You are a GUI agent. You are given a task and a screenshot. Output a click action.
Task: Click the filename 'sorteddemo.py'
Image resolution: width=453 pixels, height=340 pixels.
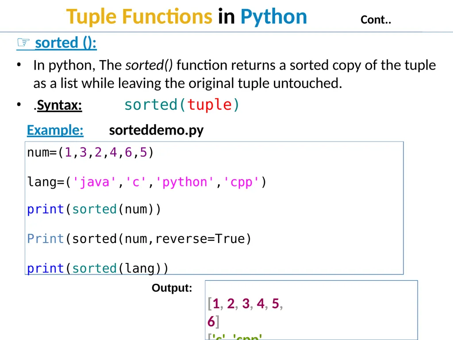[156, 131]
